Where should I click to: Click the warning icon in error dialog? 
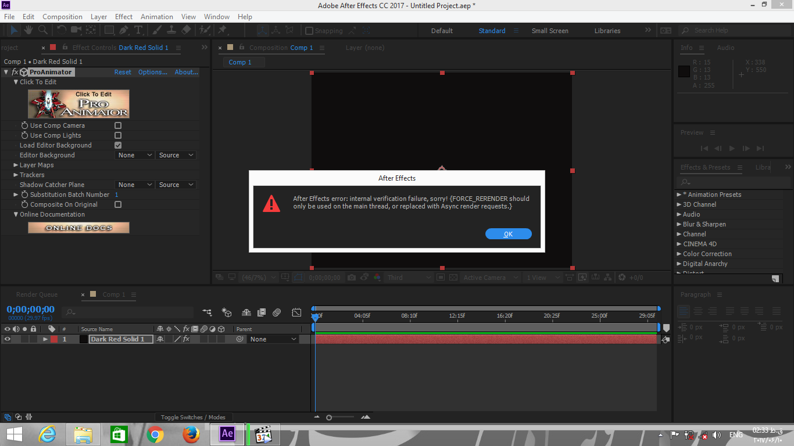[x=271, y=203]
